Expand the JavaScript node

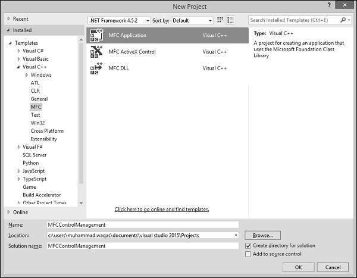point(18,171)
